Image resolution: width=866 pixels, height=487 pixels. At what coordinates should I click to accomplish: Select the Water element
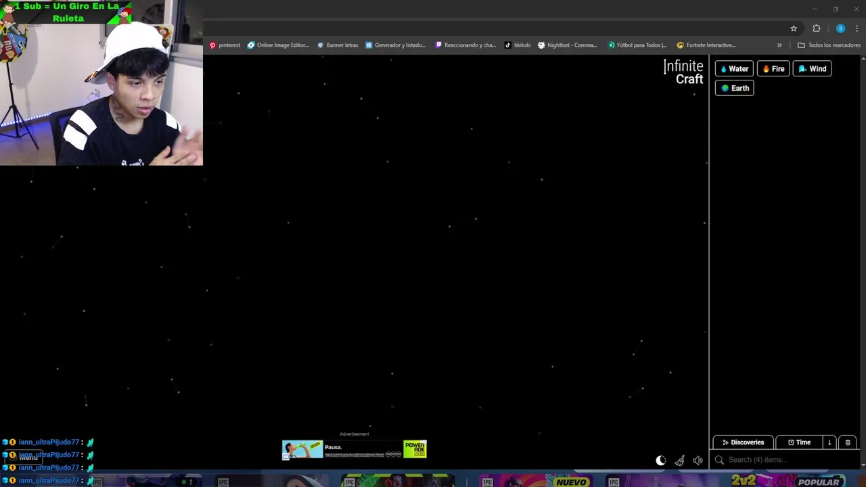coord(734,68)
